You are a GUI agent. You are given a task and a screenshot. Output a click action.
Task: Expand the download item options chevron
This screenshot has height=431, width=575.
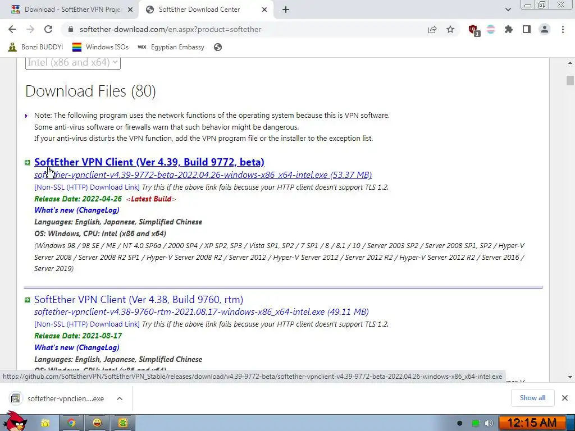pyautogui.click(x=120, y=398)
